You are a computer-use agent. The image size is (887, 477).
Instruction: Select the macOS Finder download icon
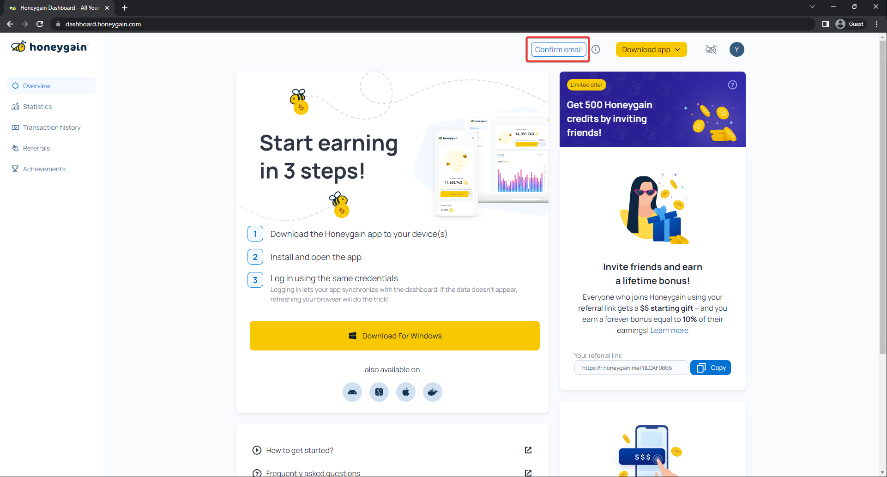tap(379, 392)
